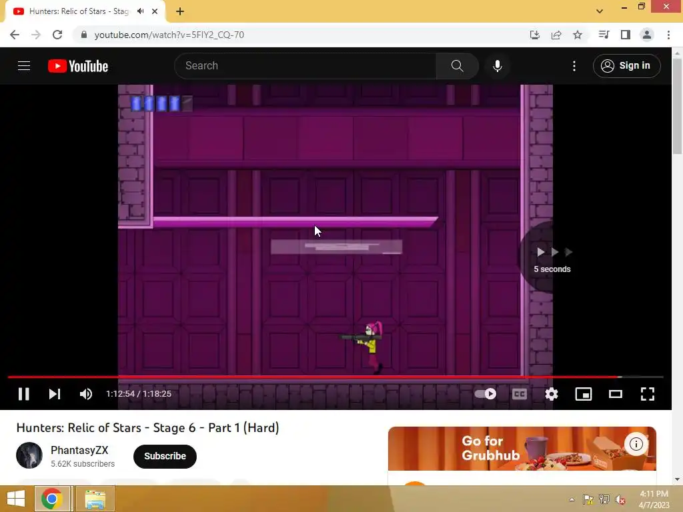
Task: Mute the video using the speaker icon
Action: [x=86, y=394]
